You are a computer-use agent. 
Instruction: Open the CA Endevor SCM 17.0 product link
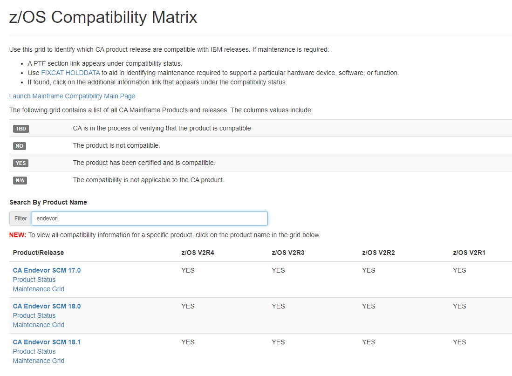coord(47,270)
